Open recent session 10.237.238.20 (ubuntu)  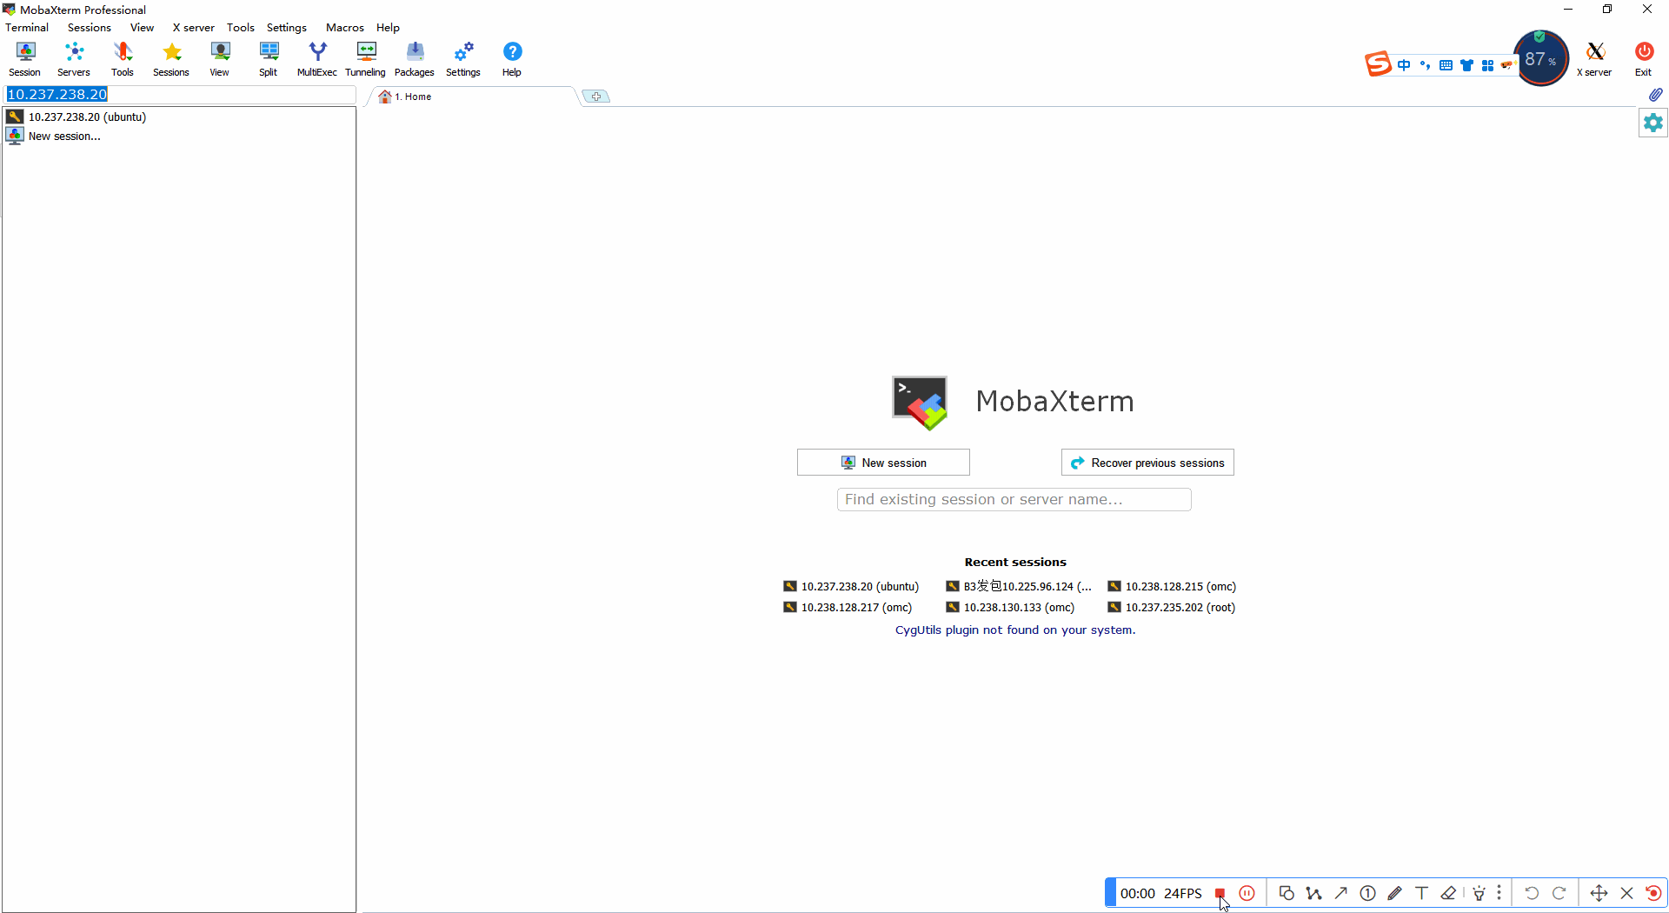click(851, 587)
